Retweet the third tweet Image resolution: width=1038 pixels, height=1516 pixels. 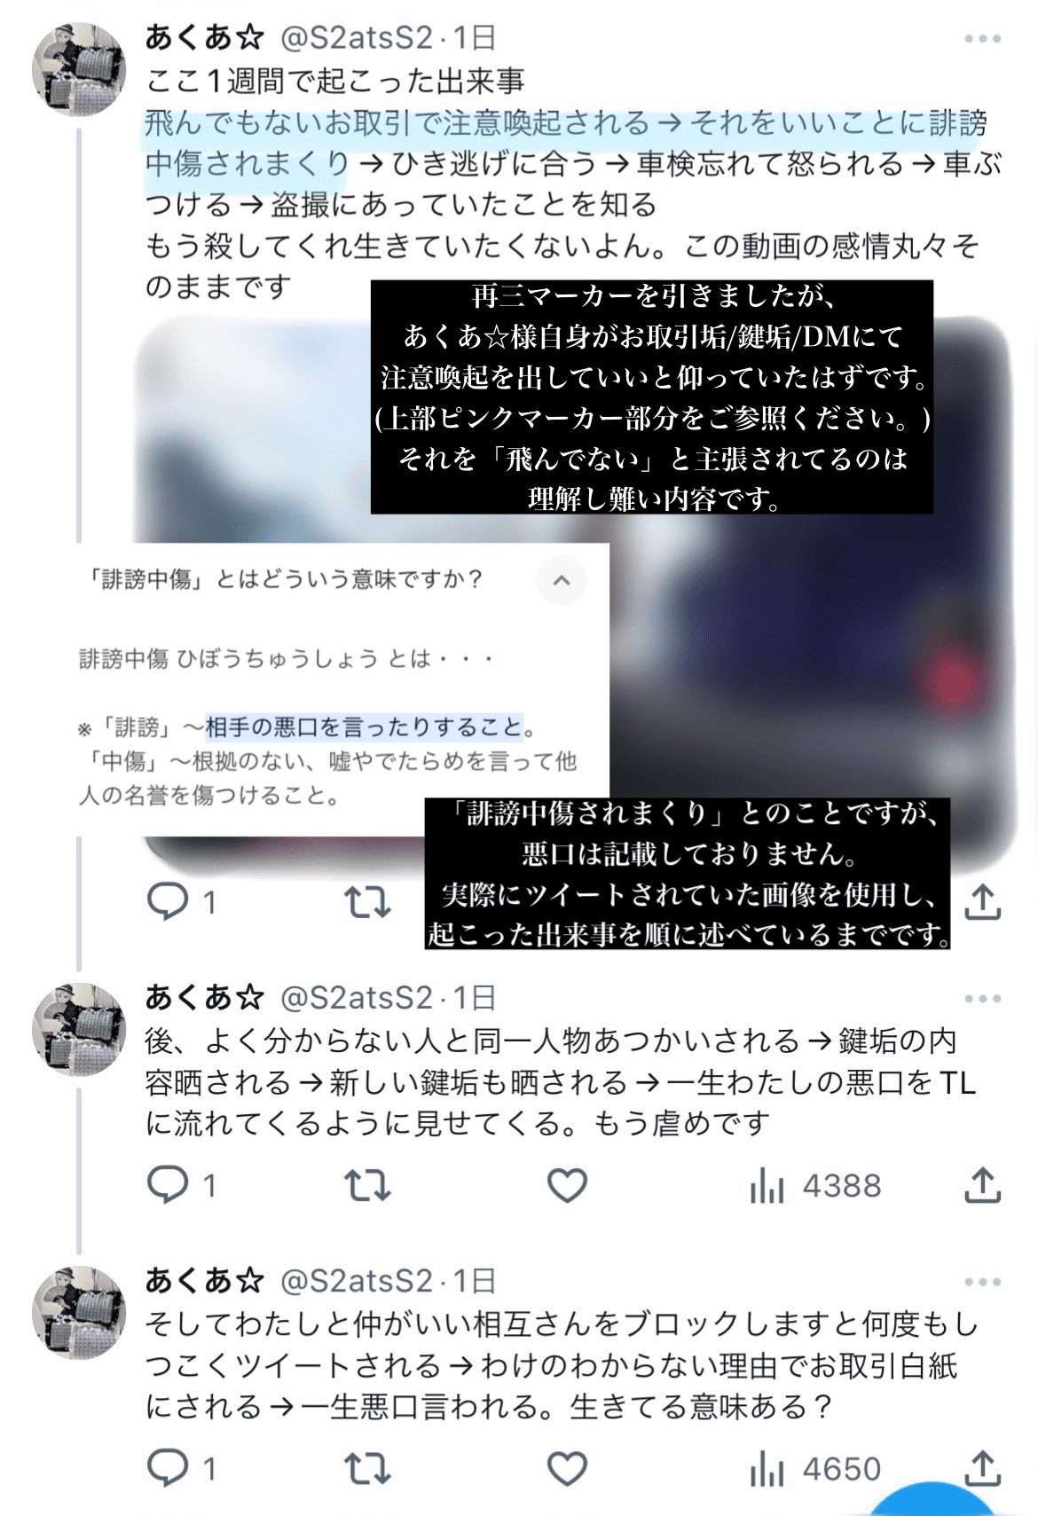tap(366, 1469)
